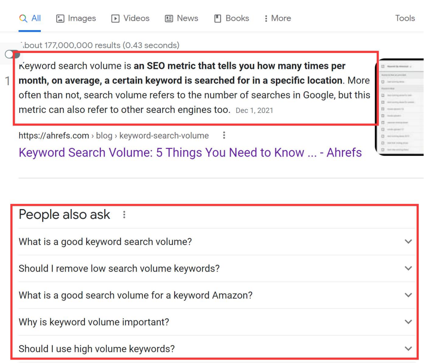Screen dimensions: 424x364
Task: Switch to the Books tab
Action: pyautogui.click(x=231, y=18)
